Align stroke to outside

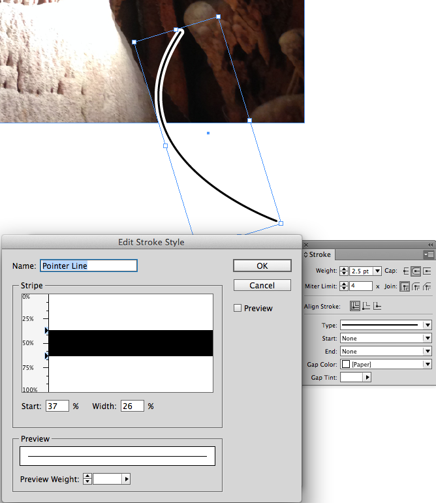coord(377,306)
